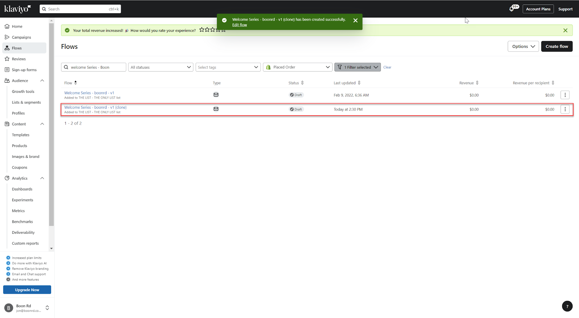Image resolution: width=579 pixels, height=318 pixels.
Task: Open the Products page
Action: [x=20, y=146]
